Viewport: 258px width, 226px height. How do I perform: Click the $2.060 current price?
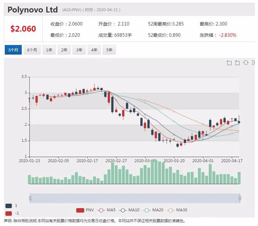point(23,29)
